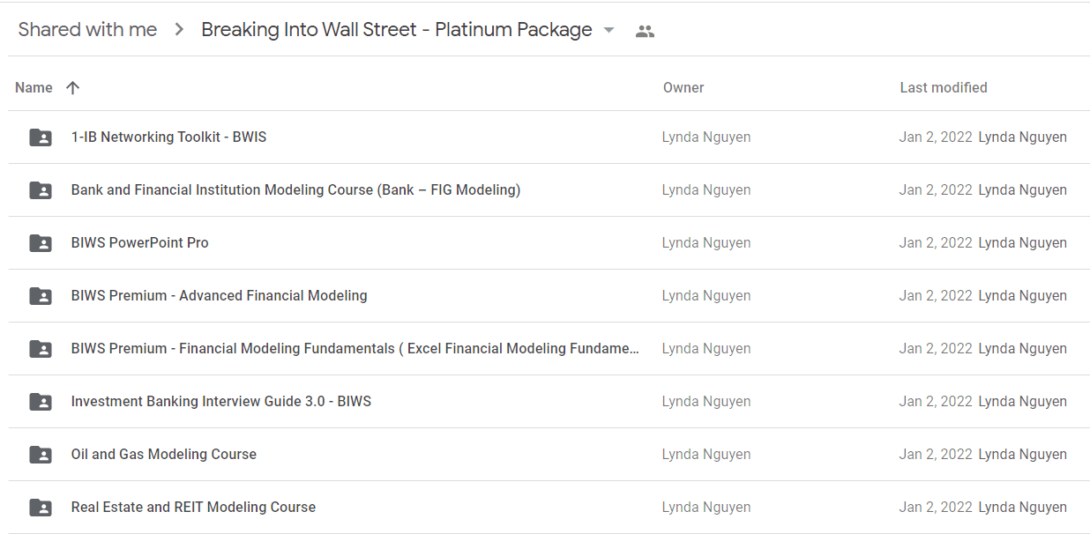This screenshot has height=534, width=1090.
Task: Select the Real Estate and REIT Modeling Course row
Action: (549, 508)
